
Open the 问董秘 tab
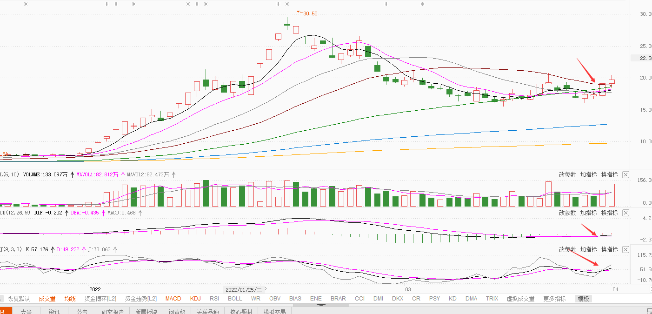[177, 311]
